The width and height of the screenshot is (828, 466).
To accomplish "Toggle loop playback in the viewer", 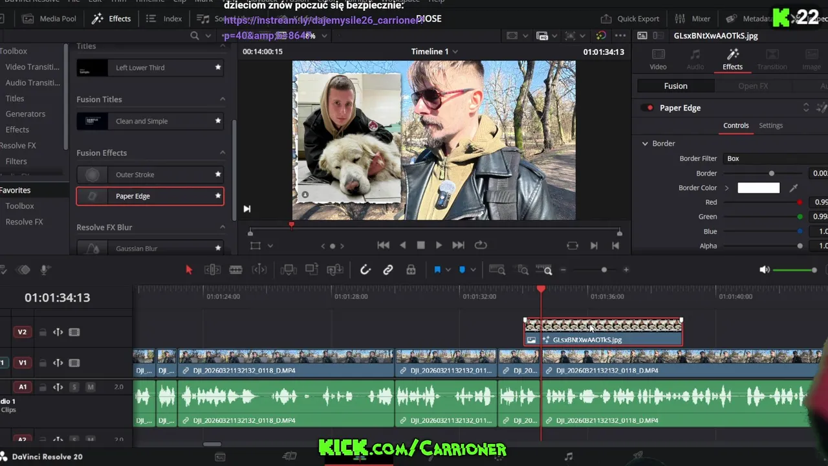I will [481, 245].
